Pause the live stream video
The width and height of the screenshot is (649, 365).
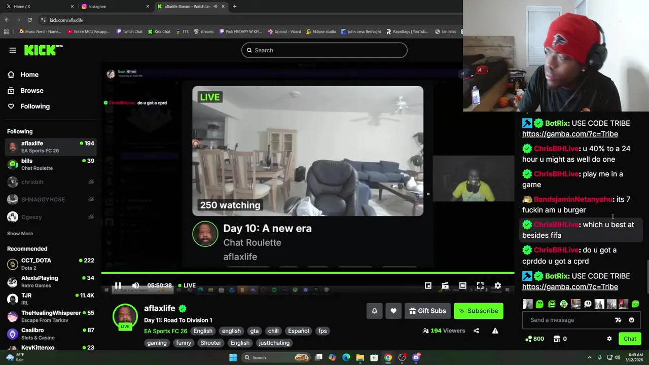tap(118, 285)
